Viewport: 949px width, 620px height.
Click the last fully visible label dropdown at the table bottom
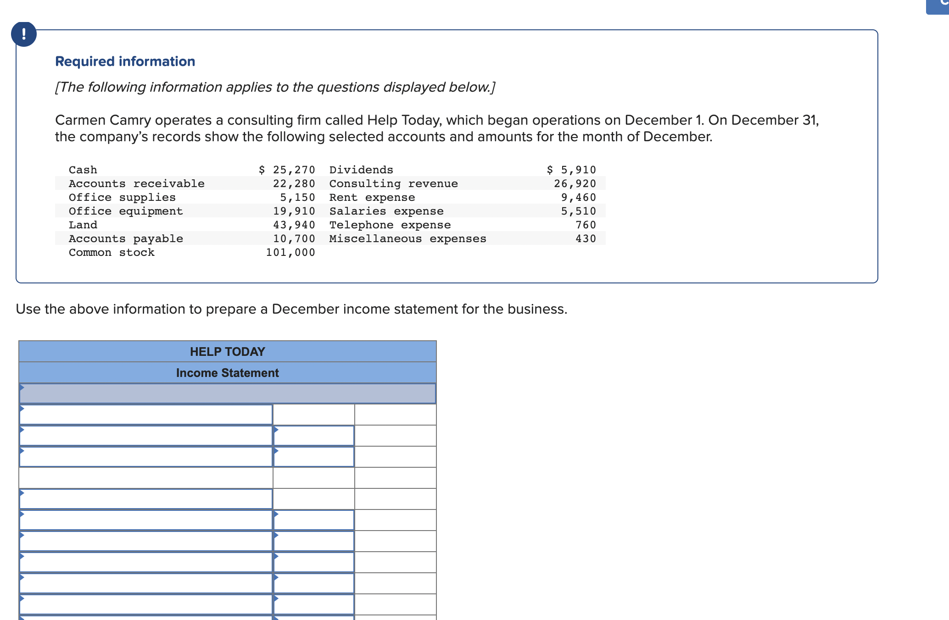click(146, 604)
